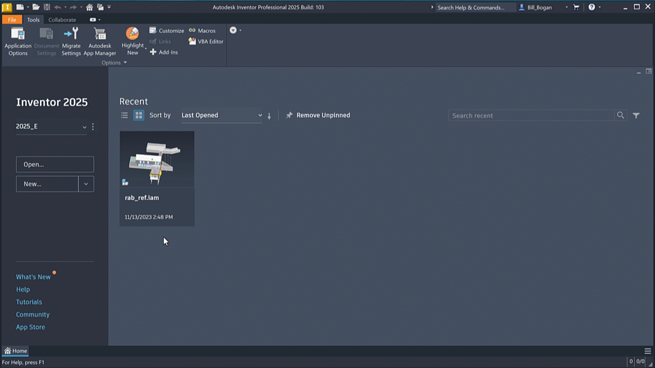Open the Tutorials link

coord(29,302)
